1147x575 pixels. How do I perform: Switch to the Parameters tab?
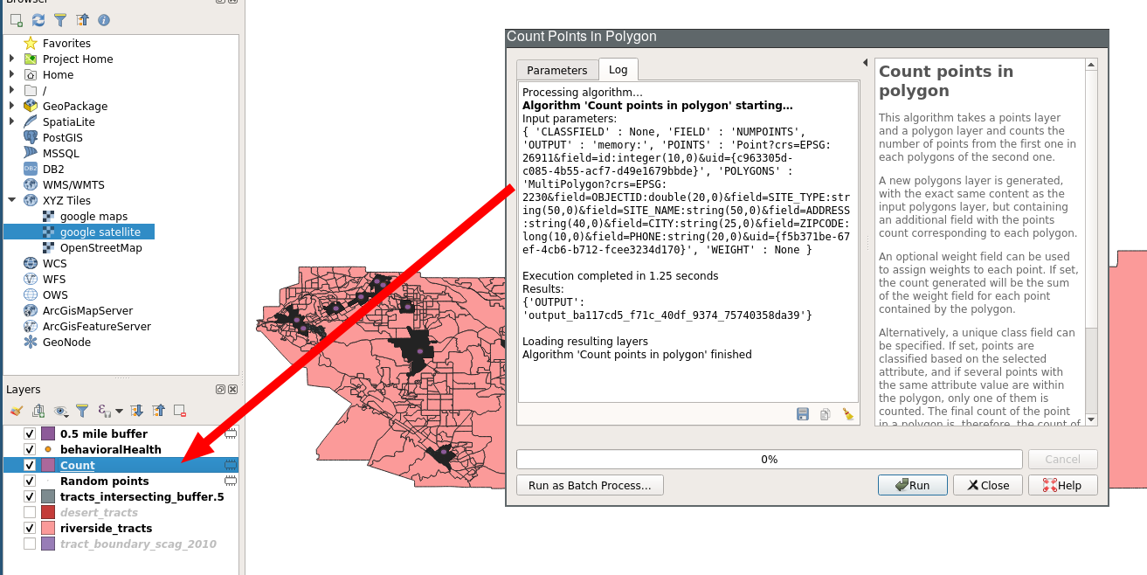click(x=556, y=70)
